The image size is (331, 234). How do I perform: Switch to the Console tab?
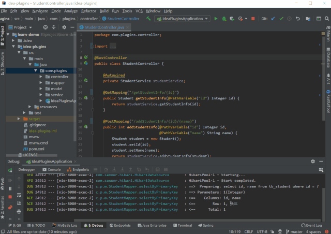coord(52,169)
